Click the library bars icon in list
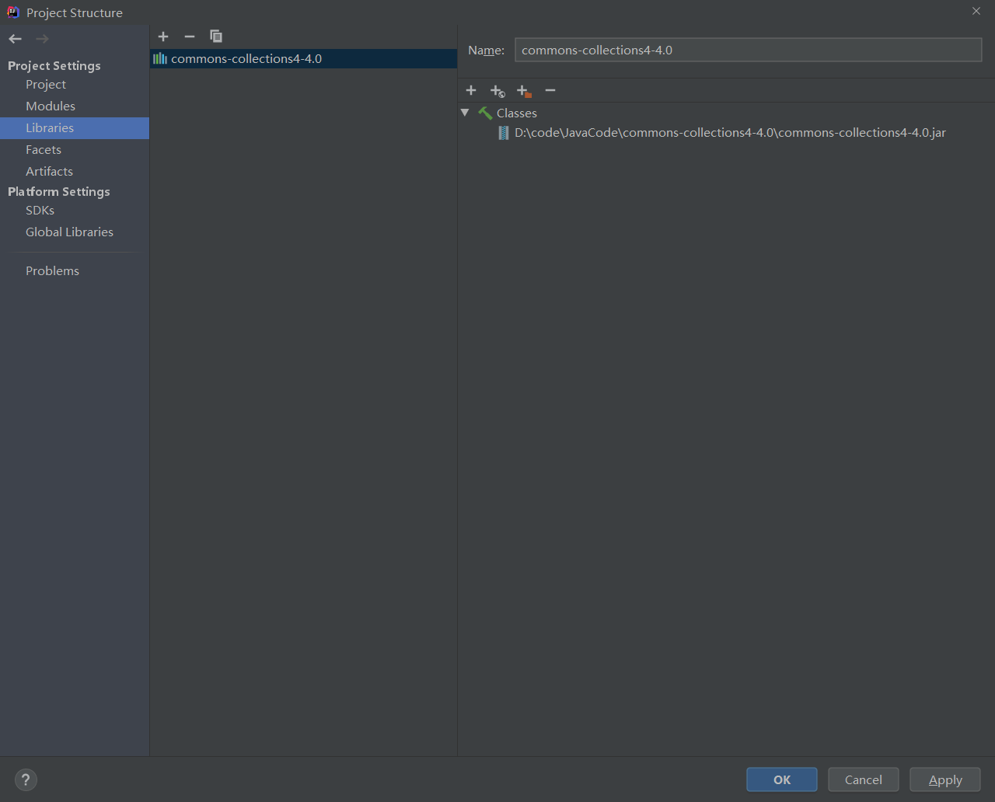The height and width of the screenshot is (802, 995). [160, 58]
